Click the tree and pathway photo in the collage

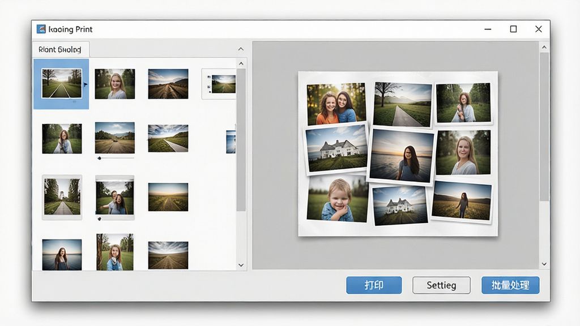click(x=402, y=105)
